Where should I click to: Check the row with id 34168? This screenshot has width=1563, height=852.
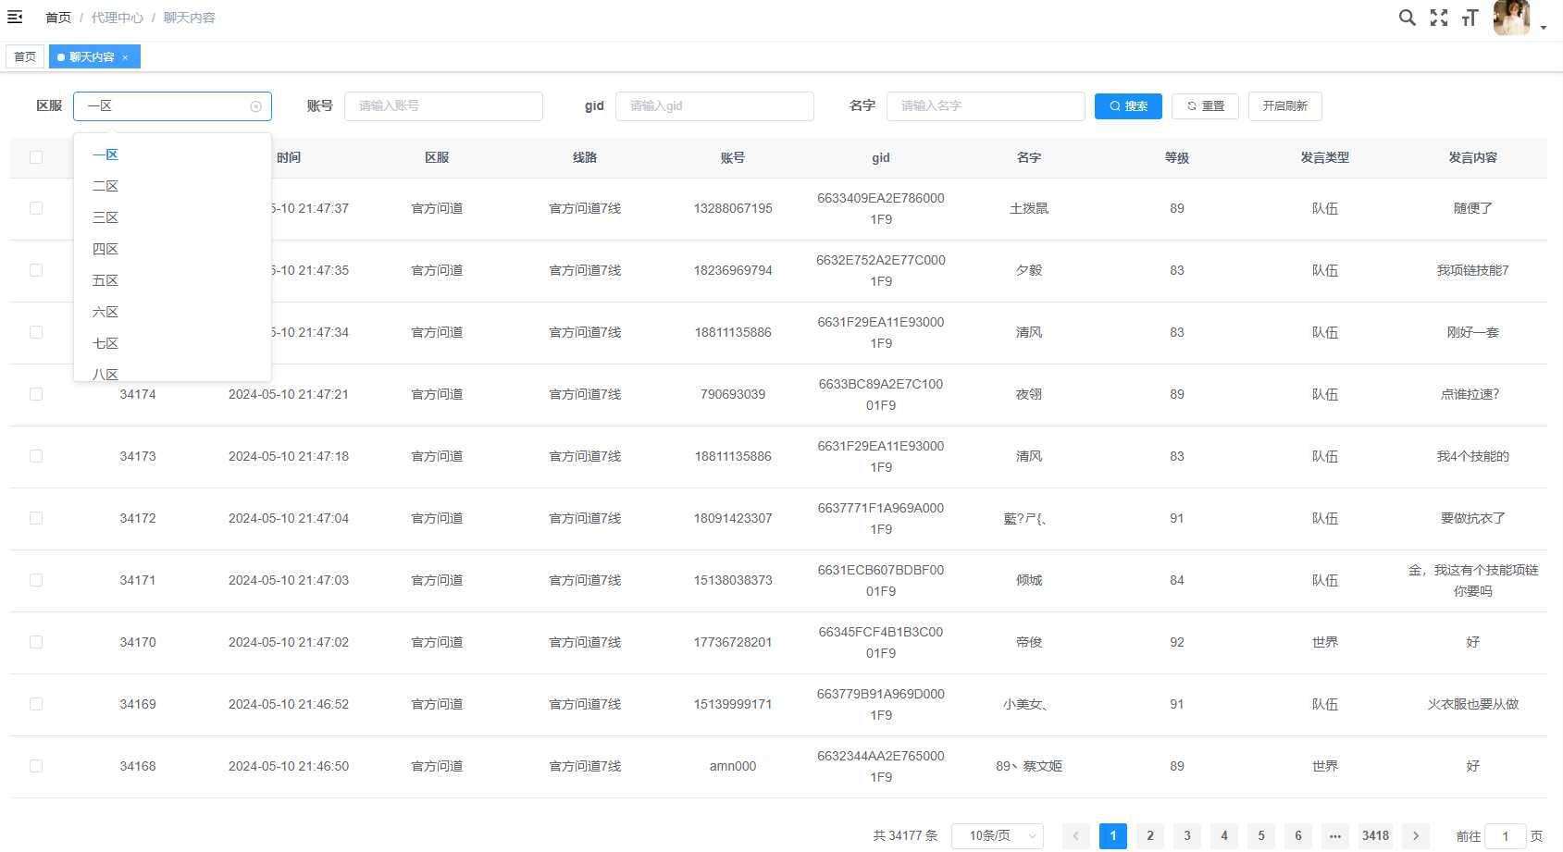pos(36,766)
